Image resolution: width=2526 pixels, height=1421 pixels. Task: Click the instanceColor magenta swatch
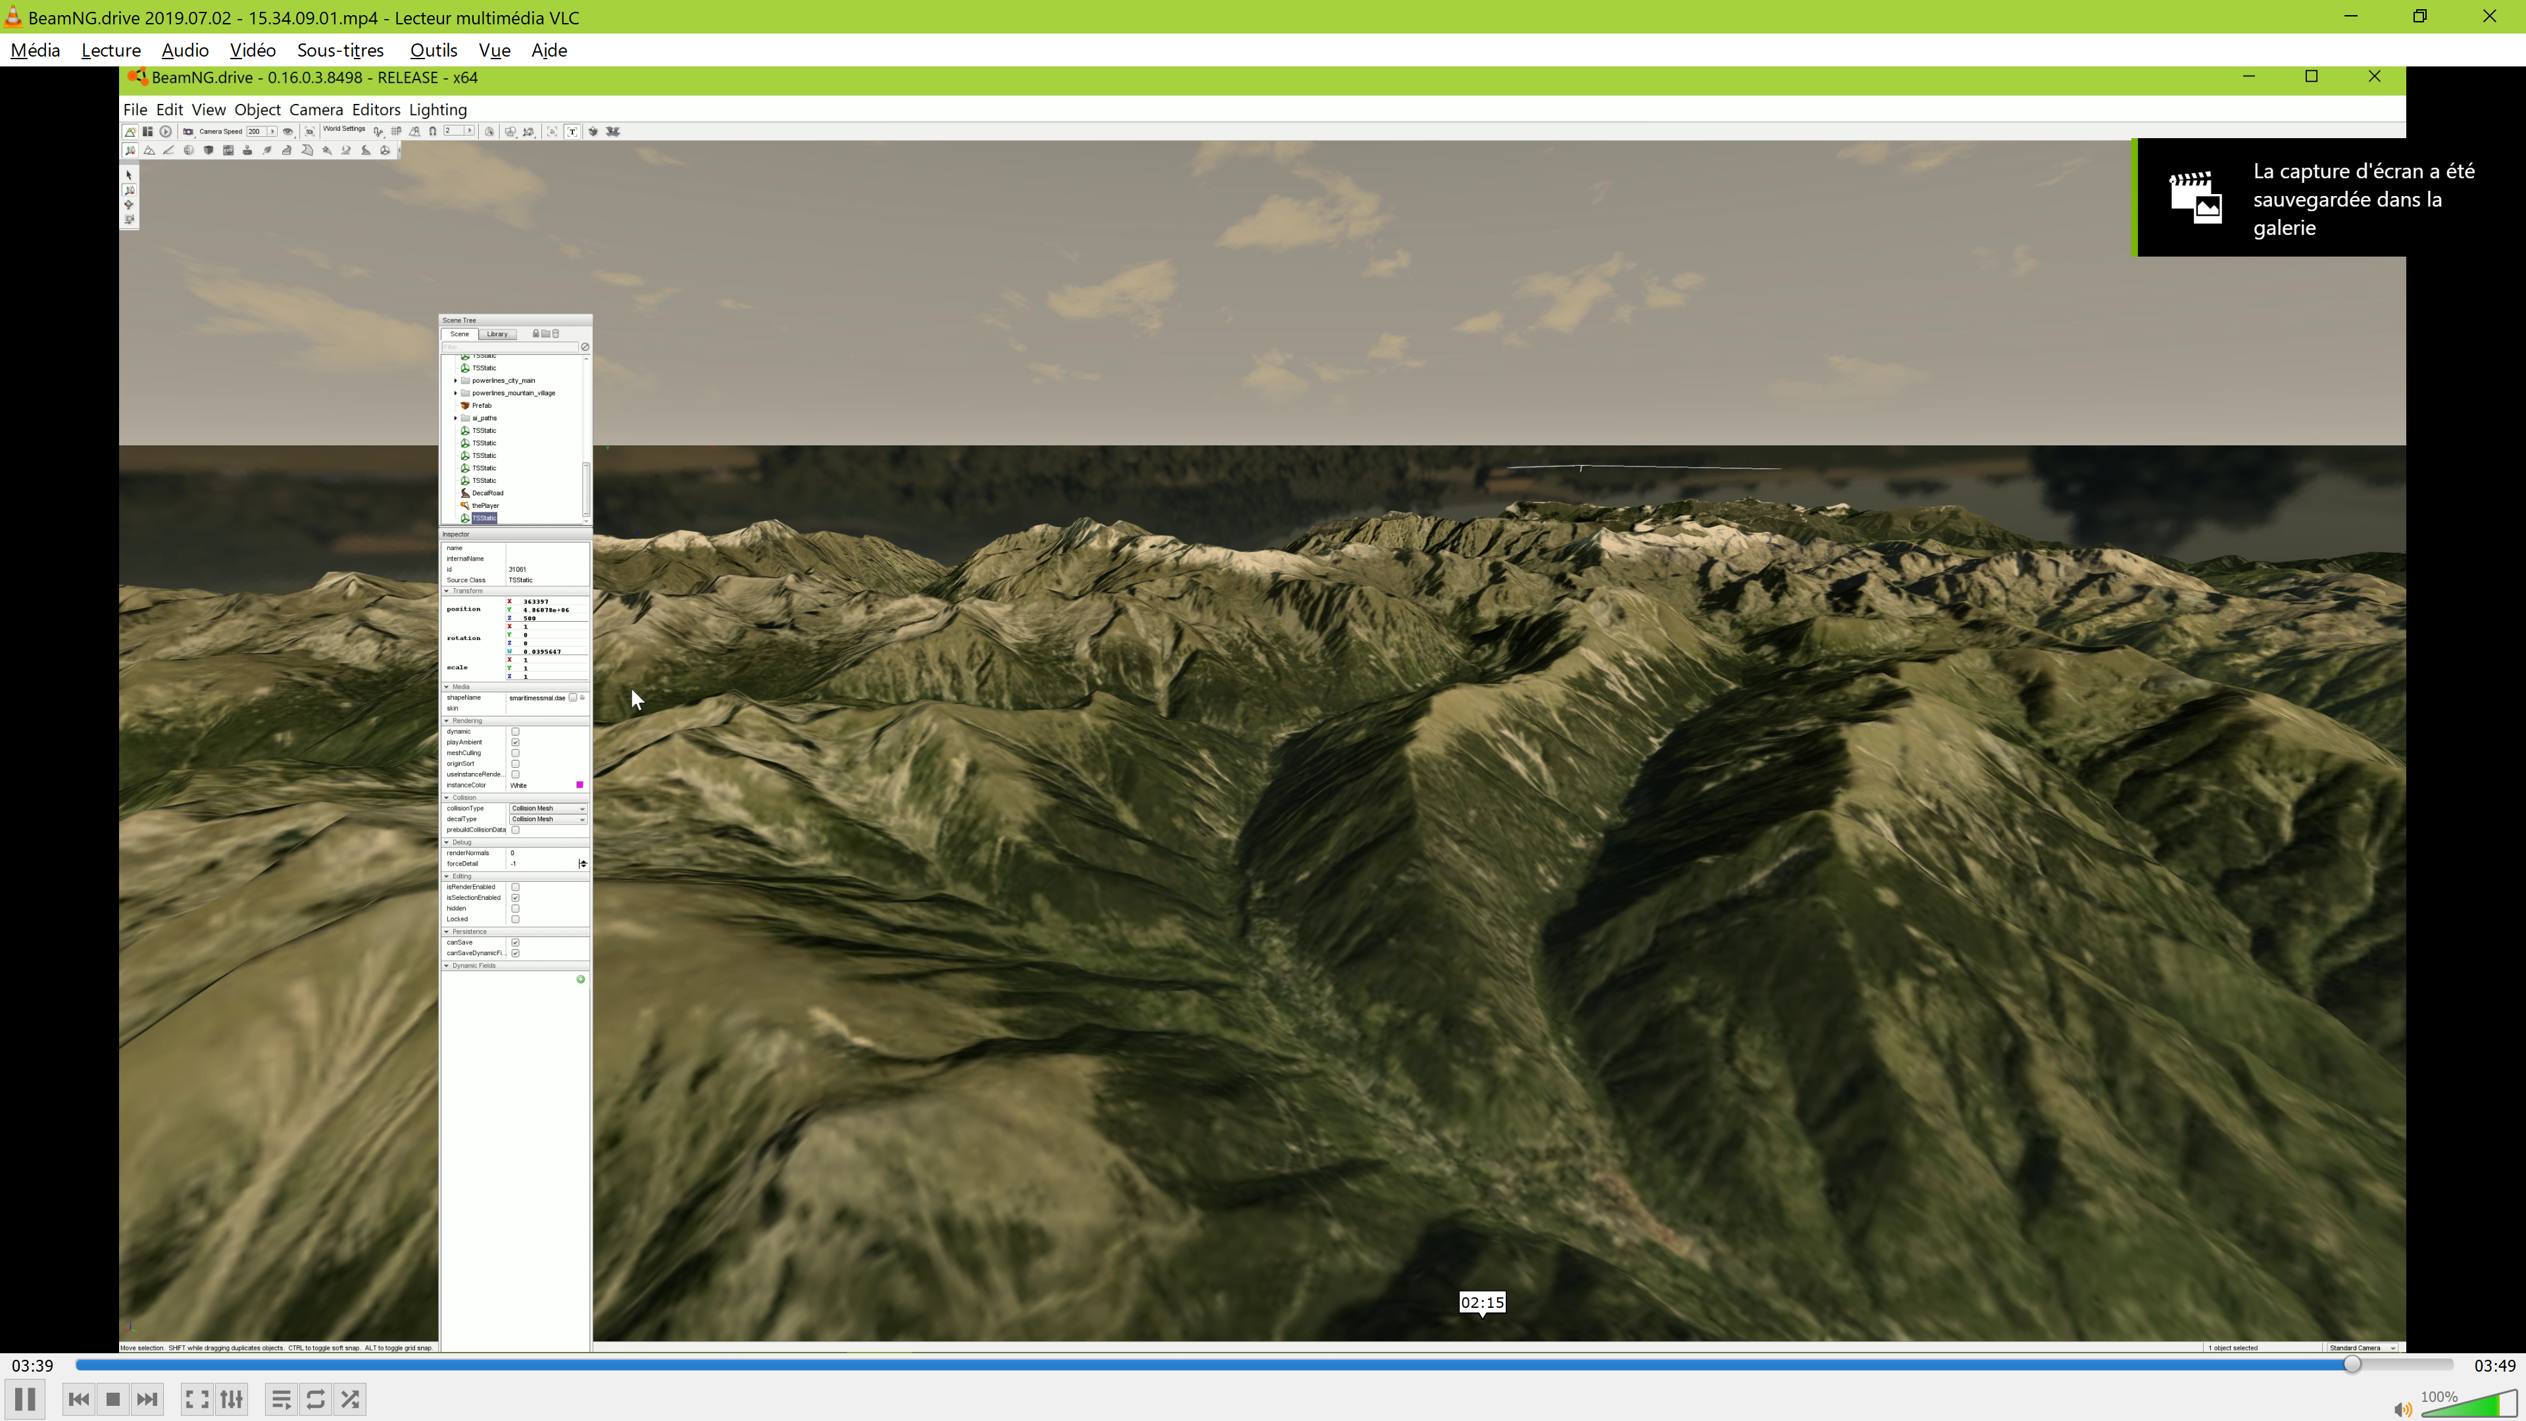580,785
